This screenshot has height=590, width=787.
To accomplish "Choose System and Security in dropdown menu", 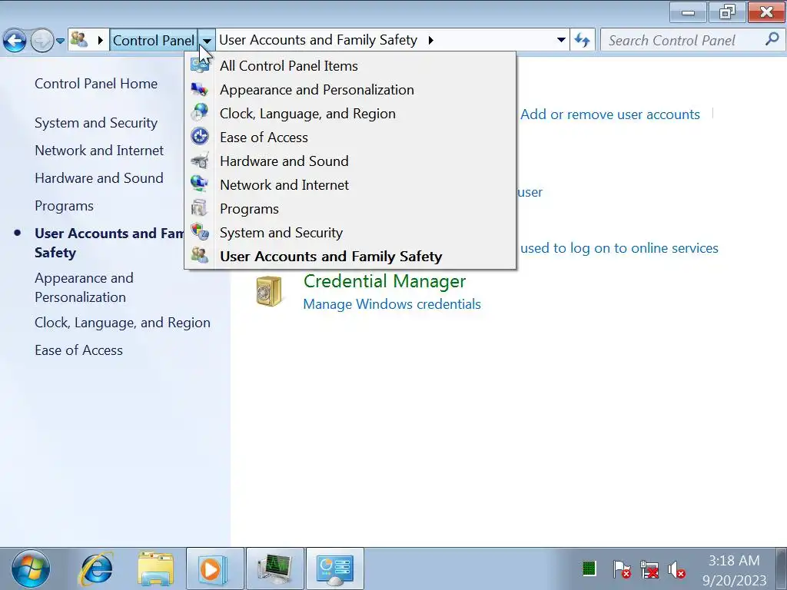I will pos(350,233).
